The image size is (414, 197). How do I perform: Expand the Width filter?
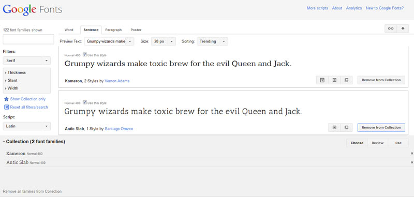[x=12, y=88]
